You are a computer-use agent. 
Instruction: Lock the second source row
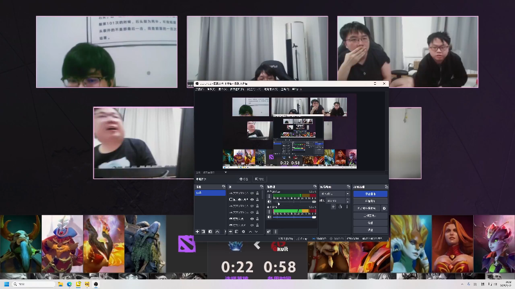pos(257,200)
